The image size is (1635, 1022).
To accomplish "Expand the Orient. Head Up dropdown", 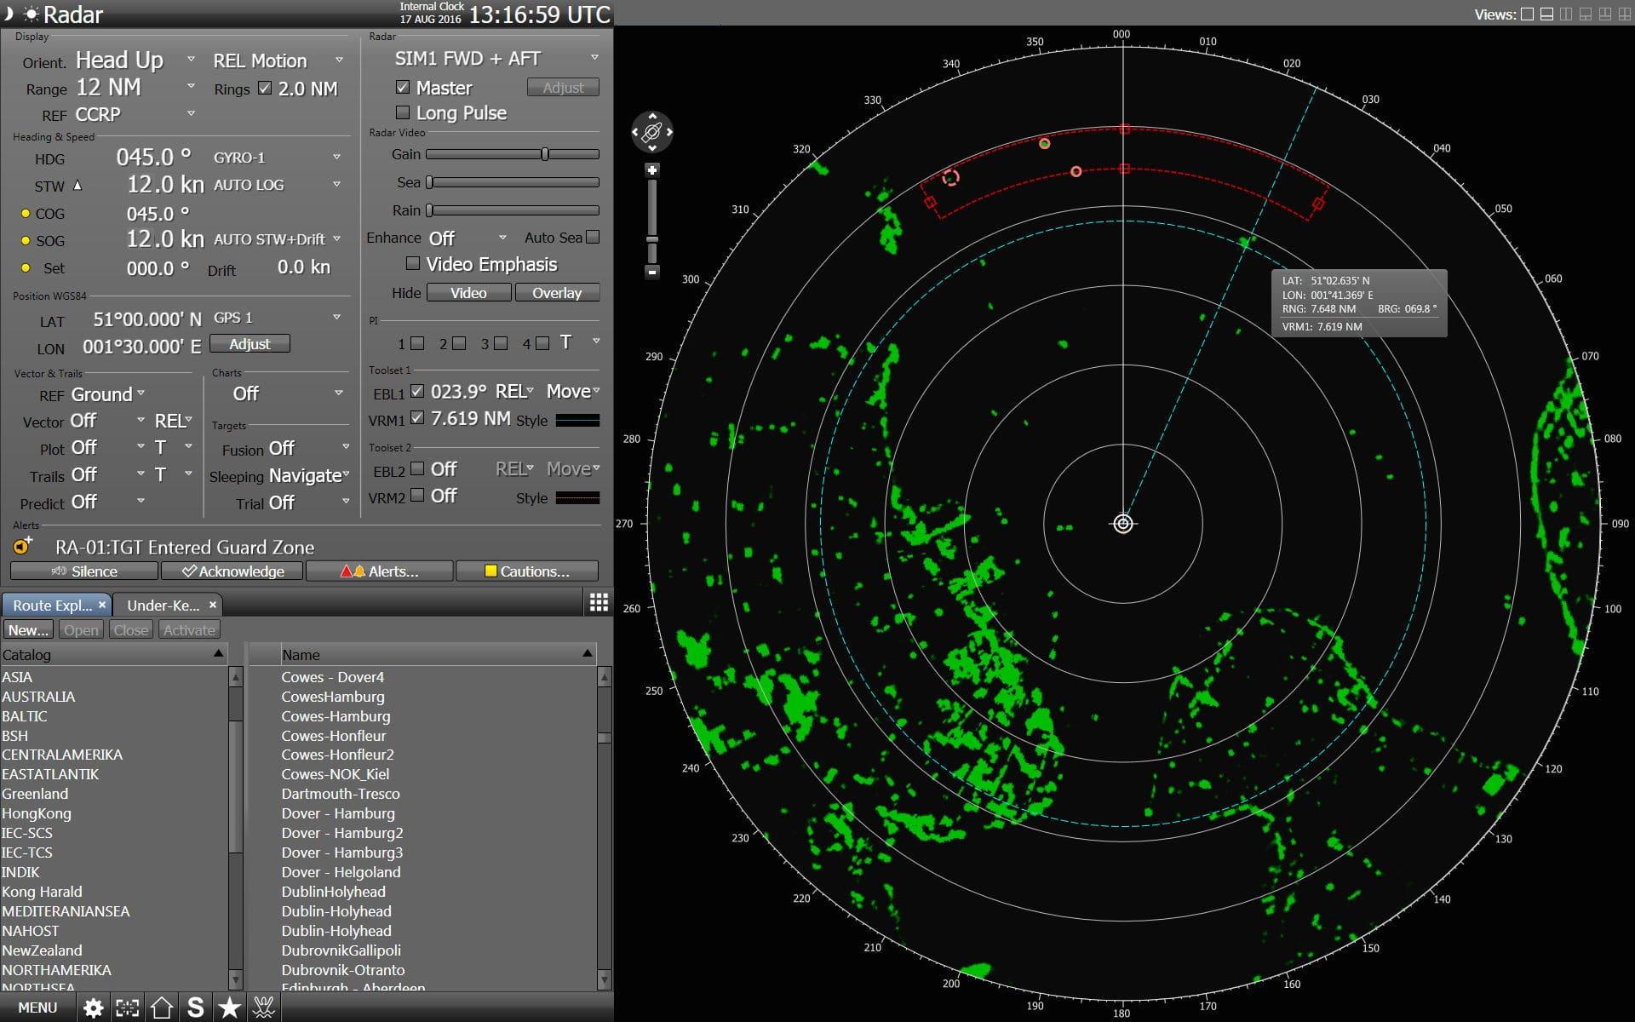I will click(x=191, y=60).
